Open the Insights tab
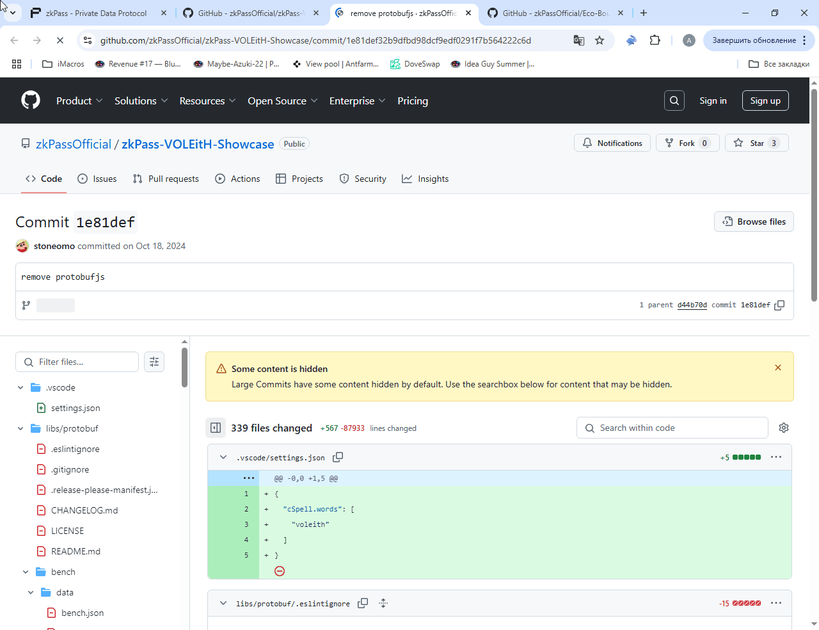This screenshot has width=819, height=630. coord(425,179)
